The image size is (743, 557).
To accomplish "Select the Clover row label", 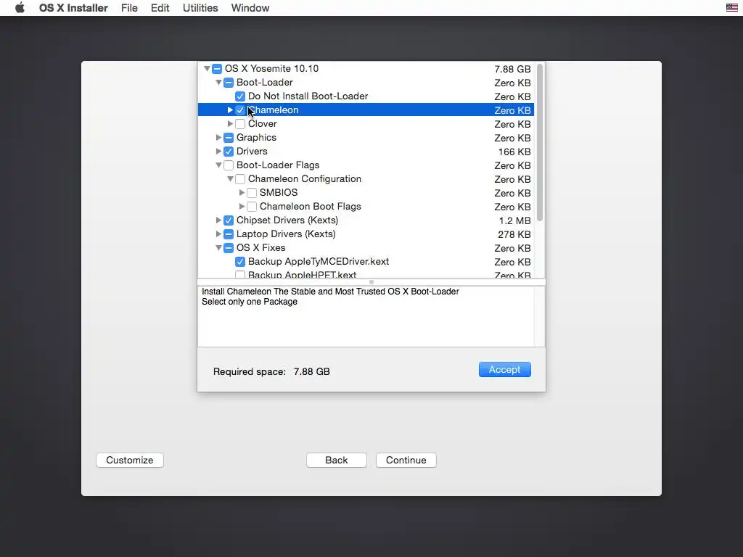I will [x=263, y=123].
